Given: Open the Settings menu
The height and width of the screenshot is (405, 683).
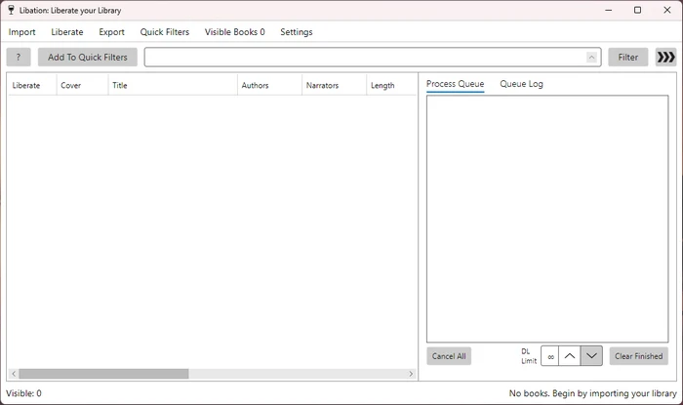Looking at the screenshot, I should coord(297,32).
